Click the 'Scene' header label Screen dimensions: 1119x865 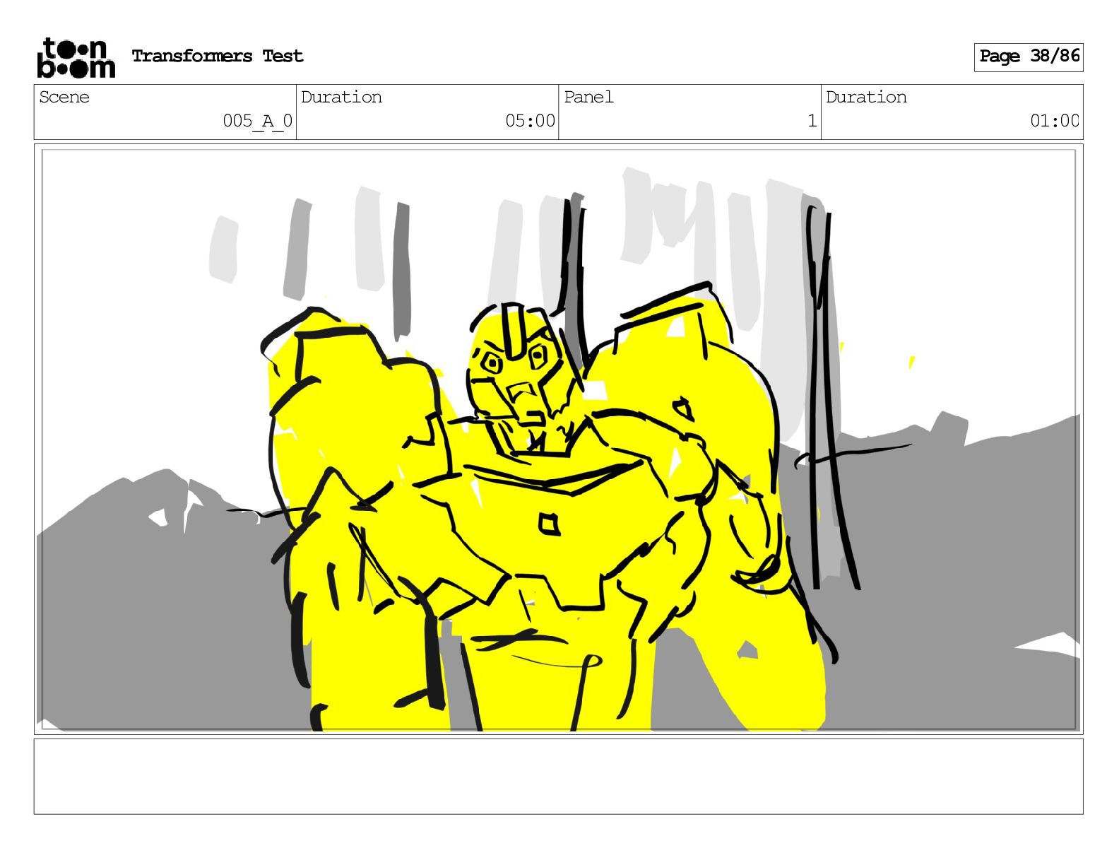(64, 97)
